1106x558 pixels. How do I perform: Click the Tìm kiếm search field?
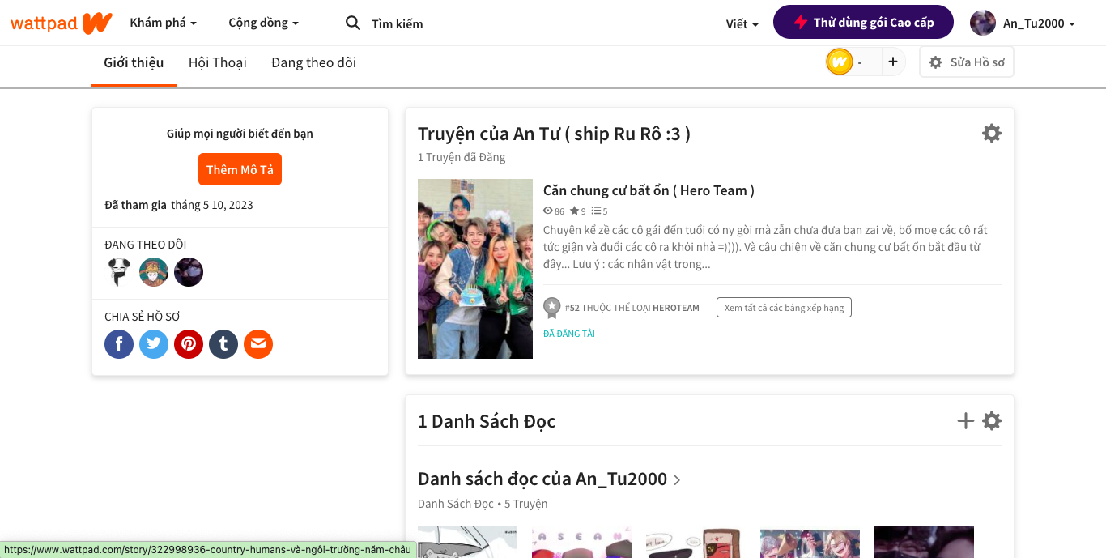pos(397,23)
